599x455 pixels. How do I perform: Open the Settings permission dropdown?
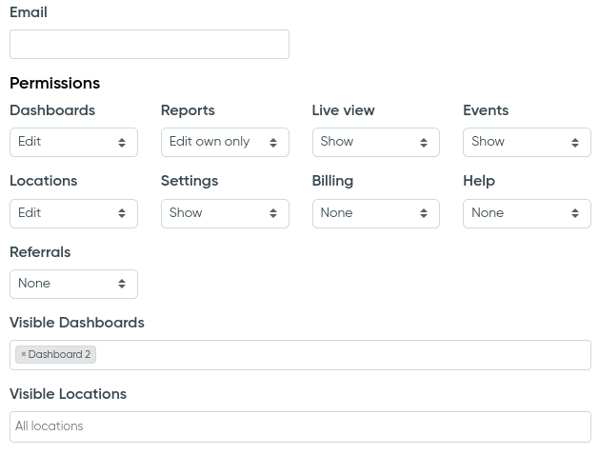point(225,213)
